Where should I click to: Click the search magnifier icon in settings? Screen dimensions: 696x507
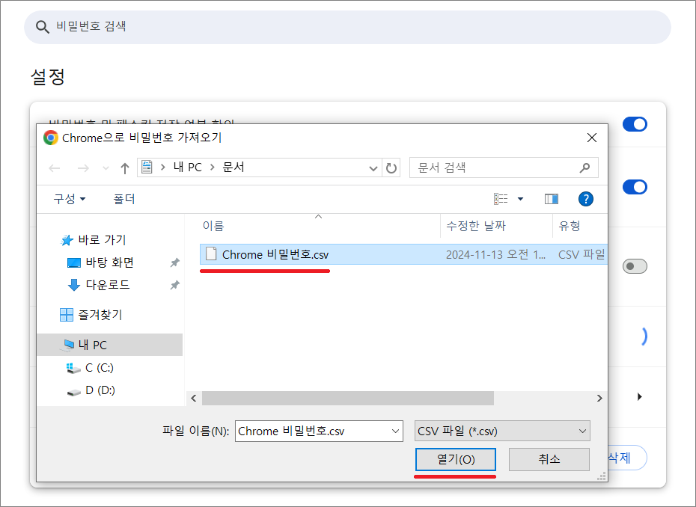tap(43, 27)
